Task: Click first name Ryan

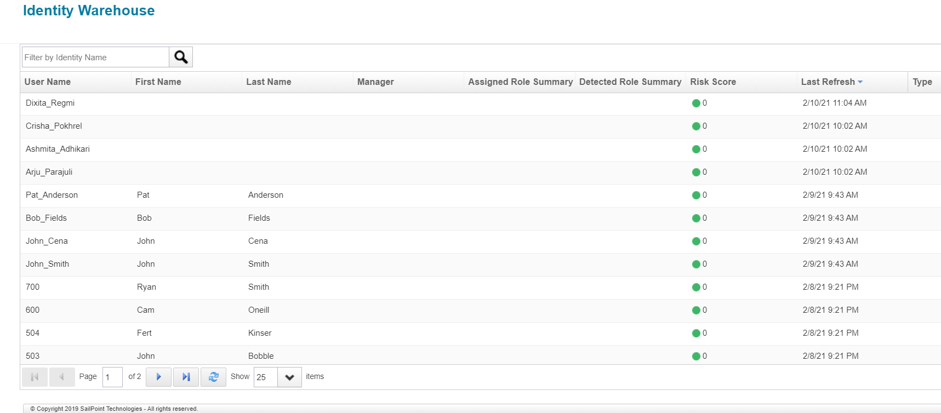Action: tap(146, 287)
